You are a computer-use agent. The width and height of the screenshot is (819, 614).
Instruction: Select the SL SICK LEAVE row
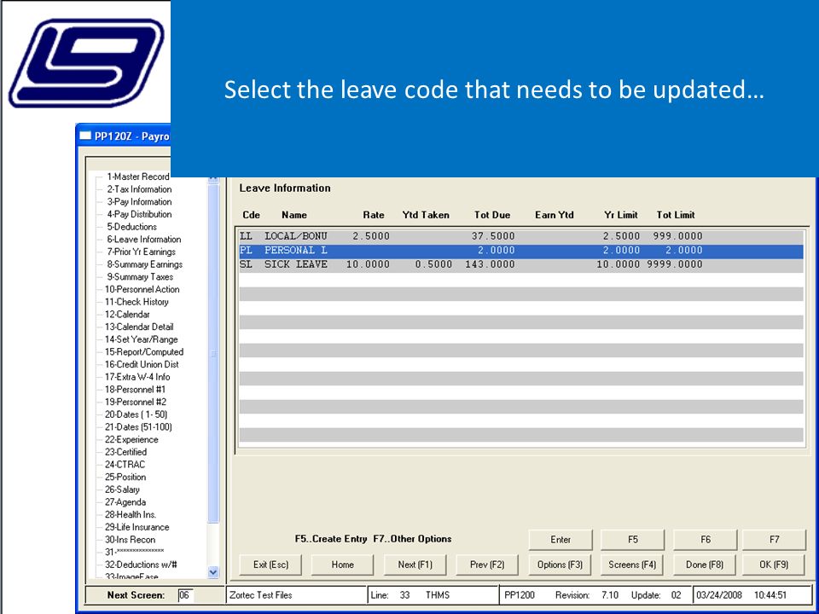520,265
